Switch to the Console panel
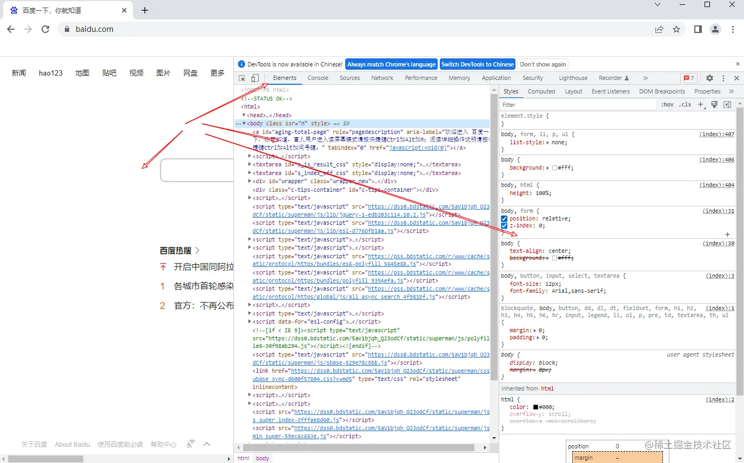The image size is (744, 463). [x=318, y=78]
